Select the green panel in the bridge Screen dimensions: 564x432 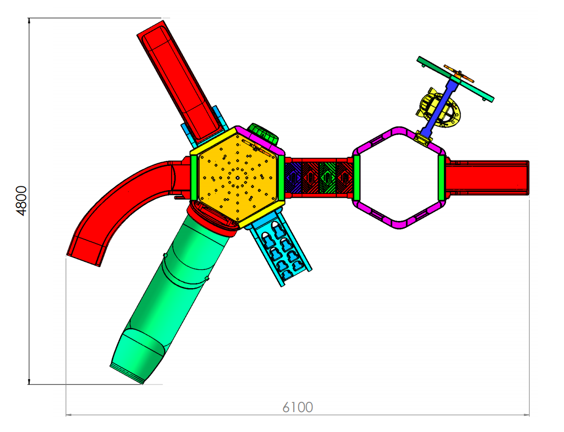pos(327,177)
